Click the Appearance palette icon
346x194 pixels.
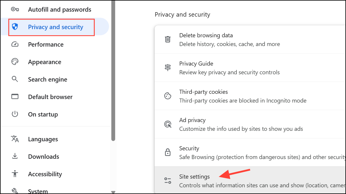click(15, 62)
